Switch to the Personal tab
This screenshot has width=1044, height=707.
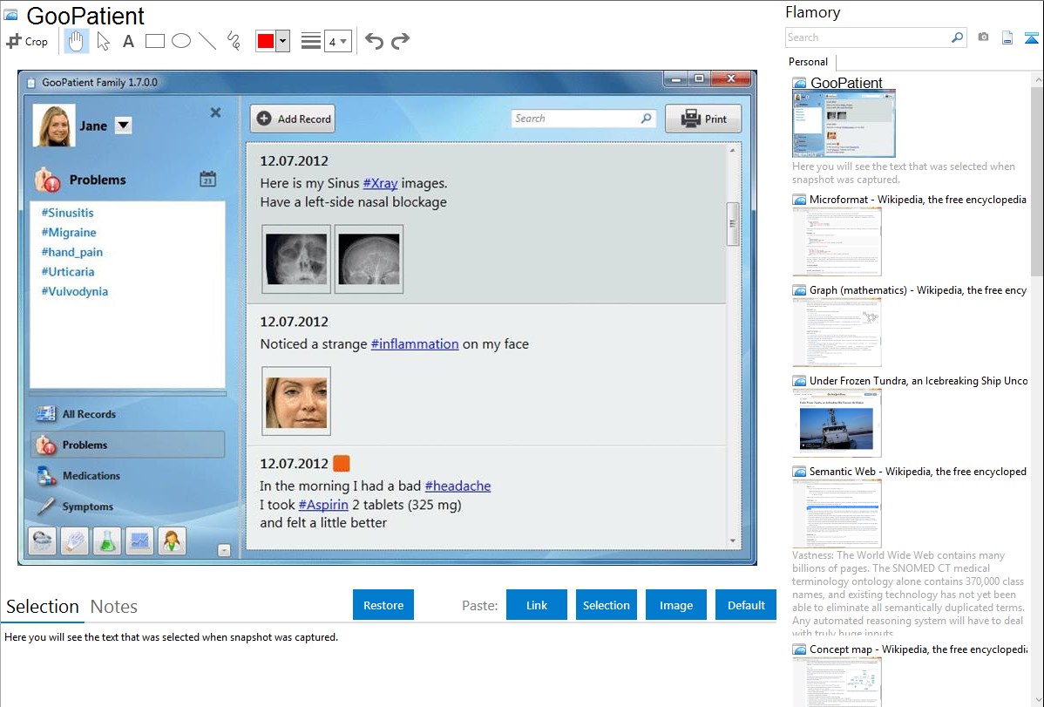point(809,62)
